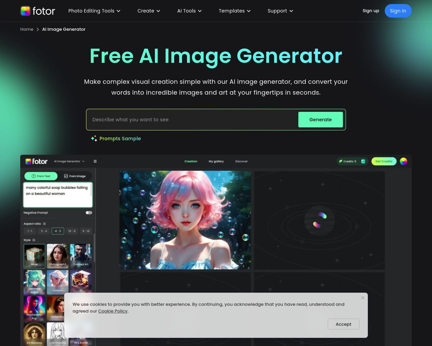The height and width of the screenshot is (346, 432).
Task: Click the help icon next to Style
Action: click(x=33, y=240)
